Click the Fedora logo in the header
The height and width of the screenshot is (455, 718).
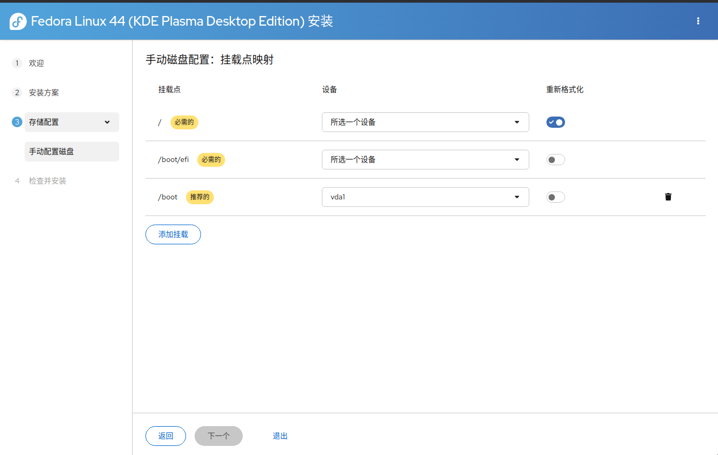18,21
